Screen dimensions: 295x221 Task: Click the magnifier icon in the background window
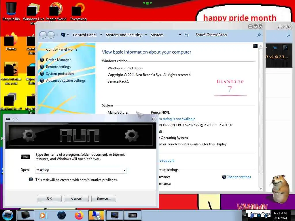[x=288, y=35]
